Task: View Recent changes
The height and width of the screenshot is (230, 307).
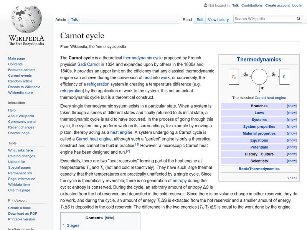Action: [x=21, y=127]
